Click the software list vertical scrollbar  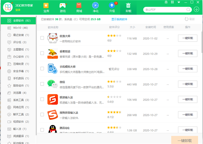pyautogui.click(x=202, y=68)
